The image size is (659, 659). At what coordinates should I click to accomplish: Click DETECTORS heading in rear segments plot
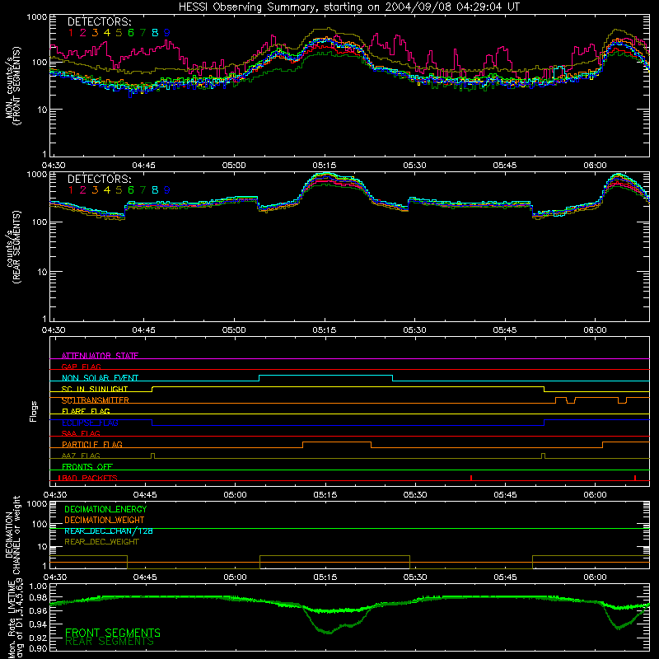coord(99,179)
